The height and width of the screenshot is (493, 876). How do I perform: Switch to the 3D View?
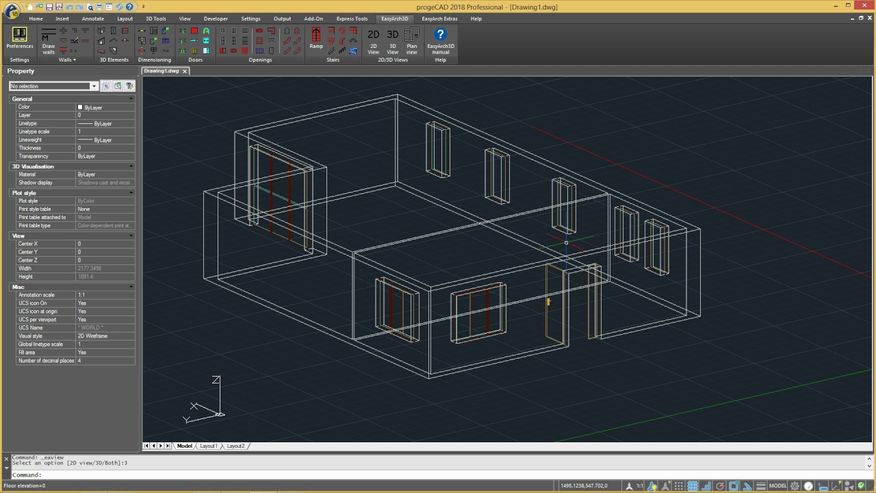click(392, 40)
